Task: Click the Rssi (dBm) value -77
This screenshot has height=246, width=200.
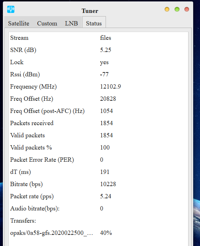Action: click(104, 74)
